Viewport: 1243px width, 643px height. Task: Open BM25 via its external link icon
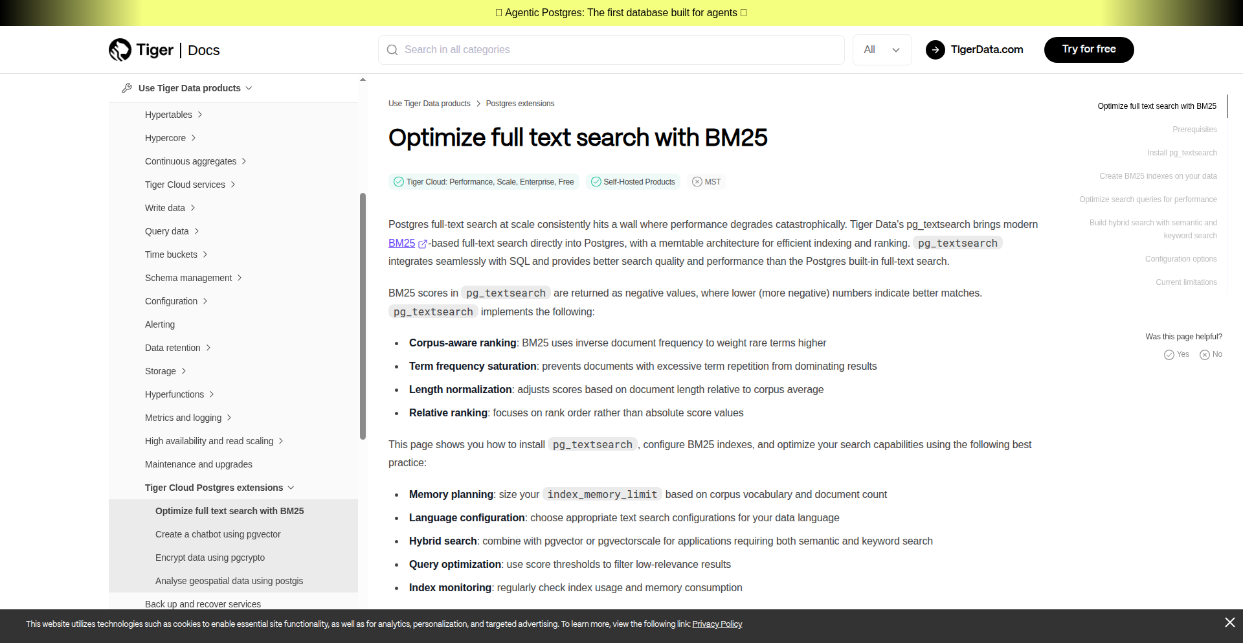(x=422, y=244)
